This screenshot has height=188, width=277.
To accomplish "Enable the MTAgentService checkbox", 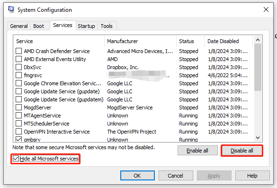I will click(19, 116).
